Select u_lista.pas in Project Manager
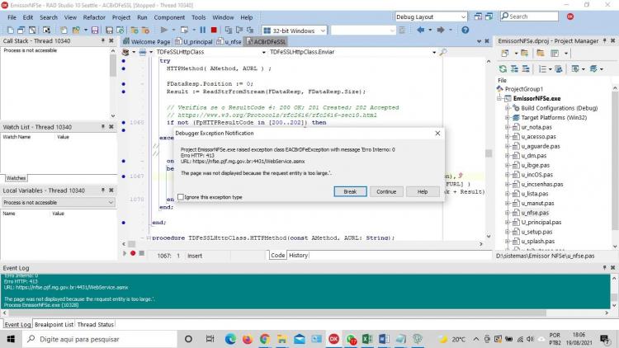619x348 pixels. point(535,194)
